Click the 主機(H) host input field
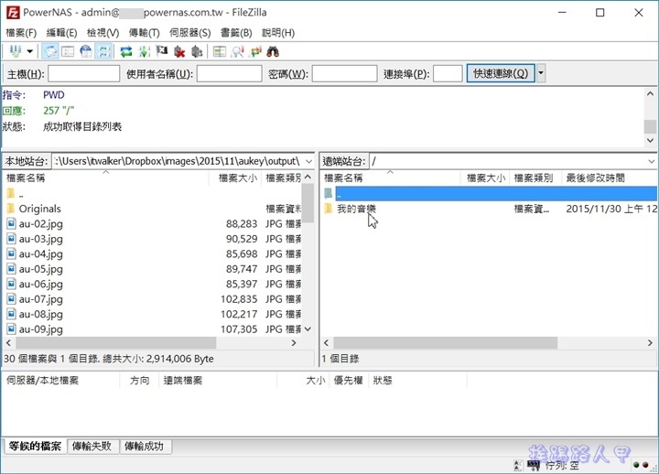This screenshot has height=474, width=659. (83, 74)
